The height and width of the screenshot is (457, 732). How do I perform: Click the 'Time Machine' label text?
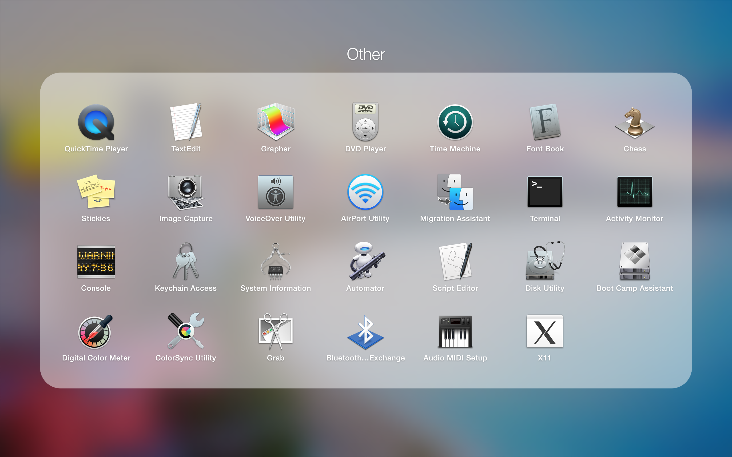pyautogui.click(x=455, y=149)
